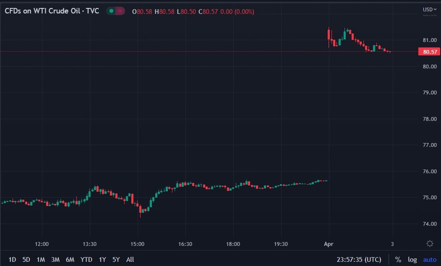Open the USD currency dropdown
The height and width of the screenshot is (266, 441).
click(429, 9)
